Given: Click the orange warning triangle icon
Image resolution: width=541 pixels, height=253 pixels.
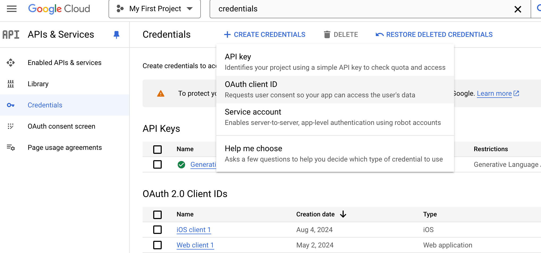Looking at the screenshot, I should pyautogui.click(x=161, y=93).
